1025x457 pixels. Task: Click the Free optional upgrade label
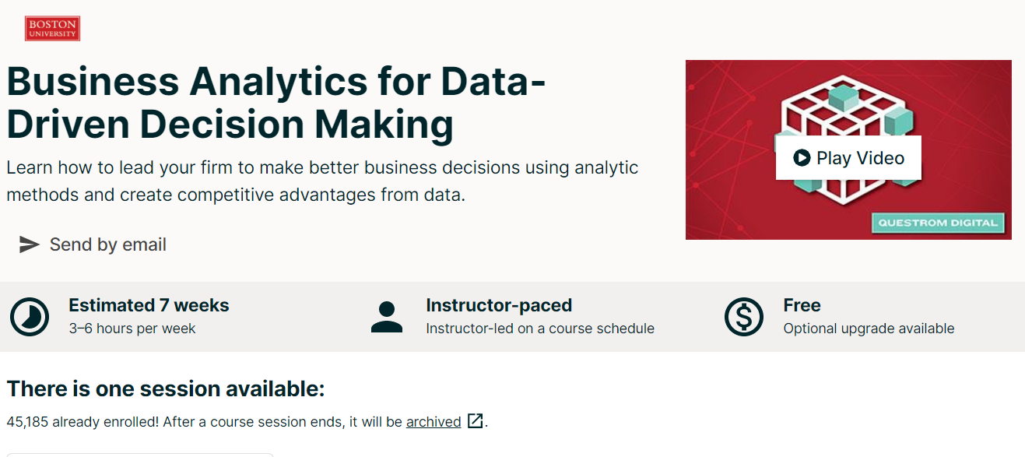click(868, 328)
